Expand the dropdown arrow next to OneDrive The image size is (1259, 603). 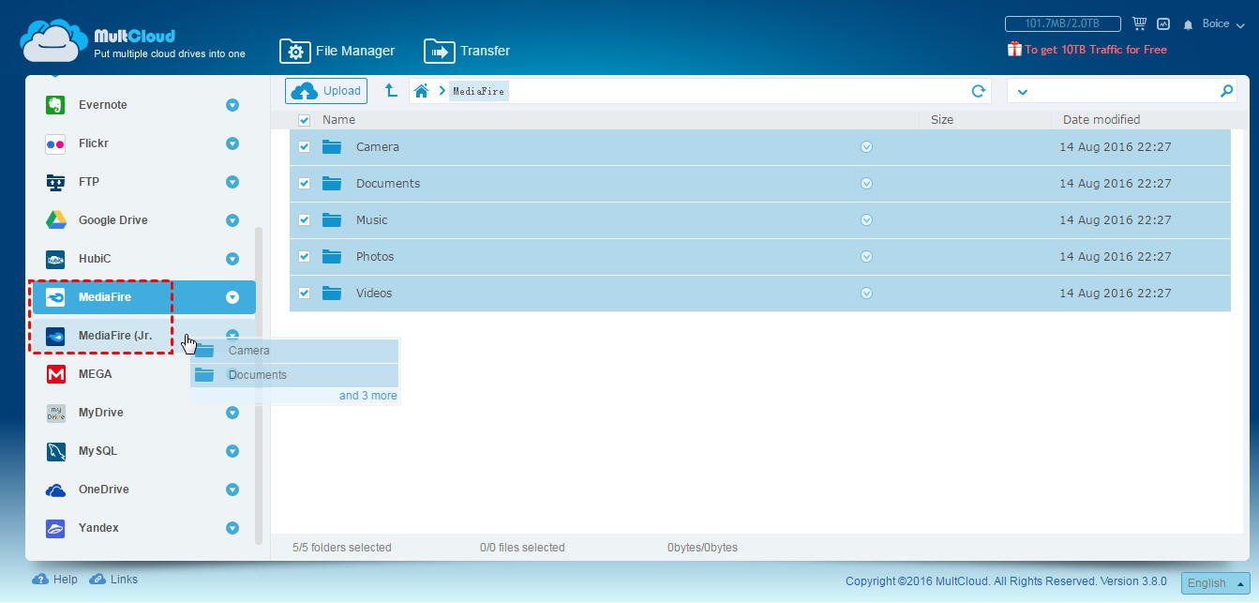232,490
